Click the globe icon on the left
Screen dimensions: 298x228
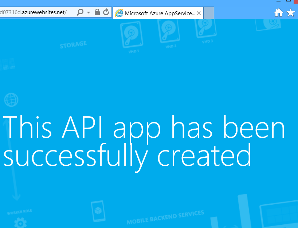pyautogui.click(x=11, y=99)
